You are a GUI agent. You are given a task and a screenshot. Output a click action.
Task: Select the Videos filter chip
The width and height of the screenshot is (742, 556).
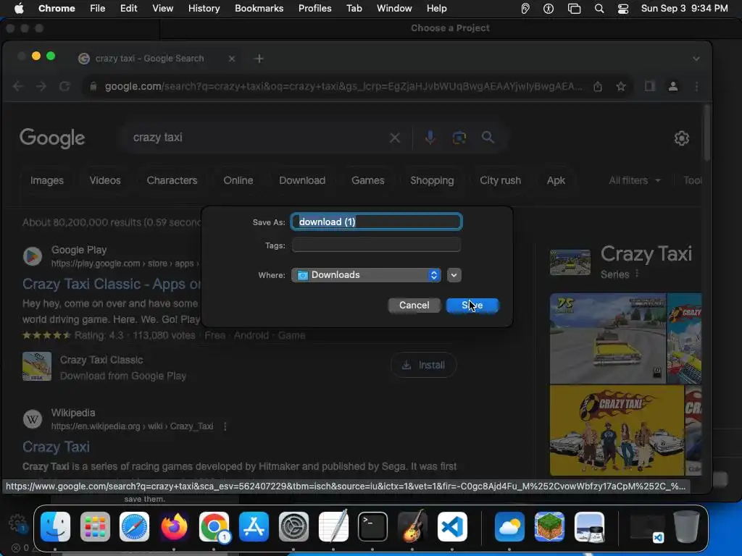105,180
